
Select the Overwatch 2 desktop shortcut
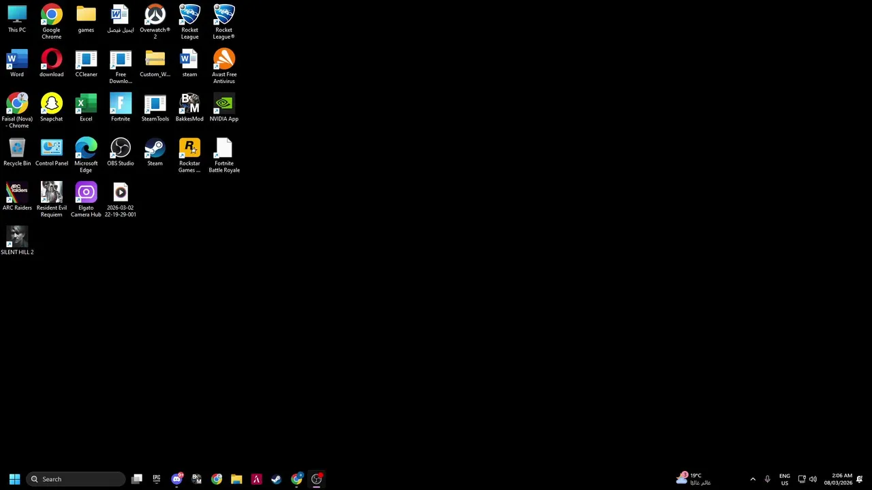click(x=155, y=22)
